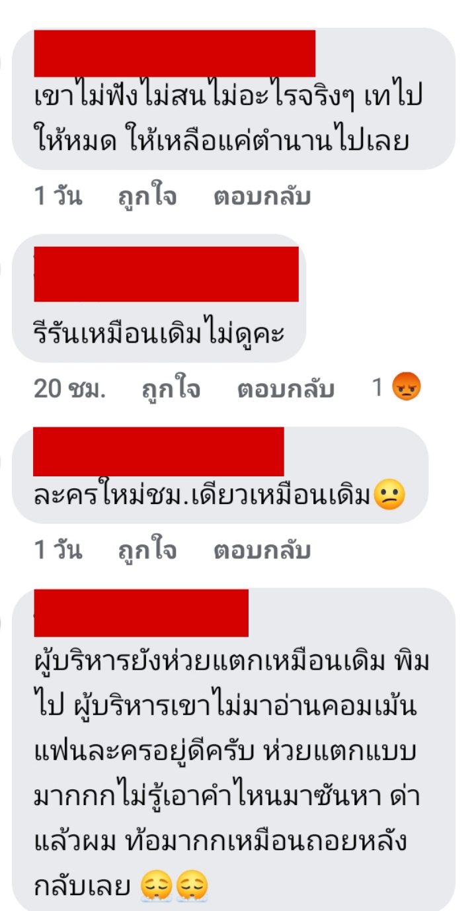Open commenter name above รีรันเหมือนเดิมไม่ดูคะ
The height and width of the screenshot is (911, 476).
166,274
